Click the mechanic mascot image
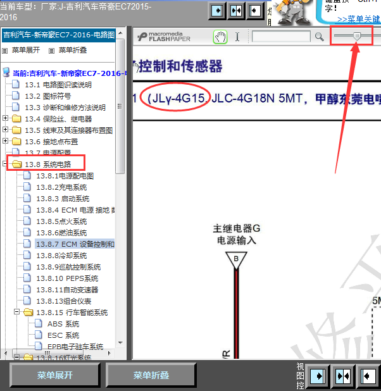381x391 pixels. pyautogui.click(x=292, y=12)
